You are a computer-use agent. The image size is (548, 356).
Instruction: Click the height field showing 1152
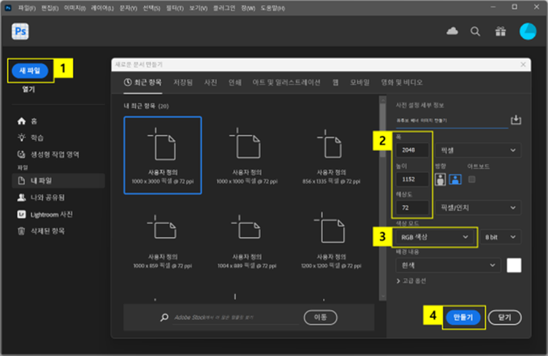click(x=412, y=179)
